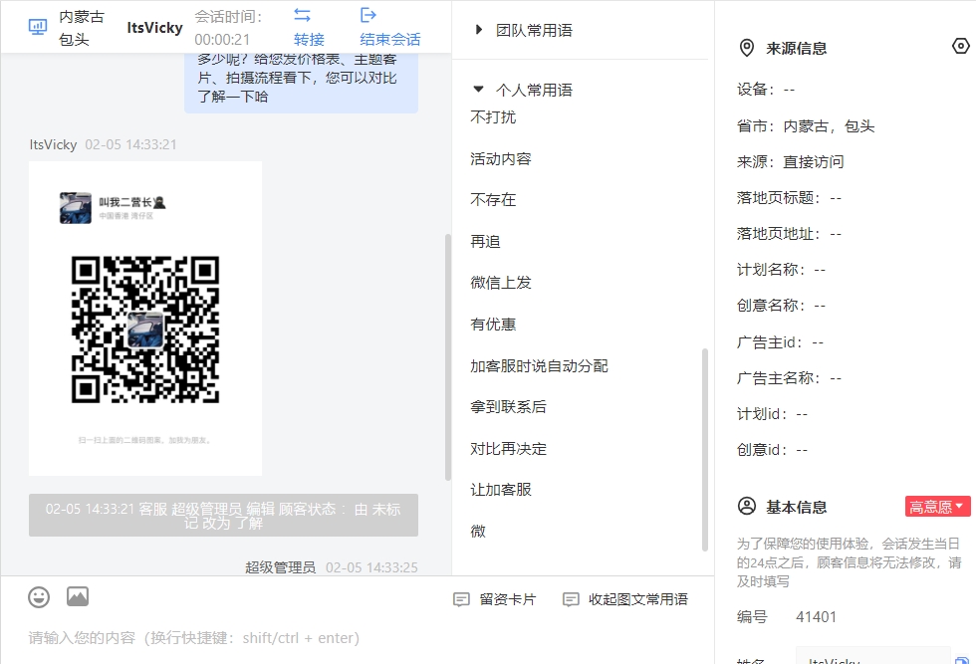The image size is (976, 664).
Task: Select the 有优惠 quick phrase
Action: (493, 325)
